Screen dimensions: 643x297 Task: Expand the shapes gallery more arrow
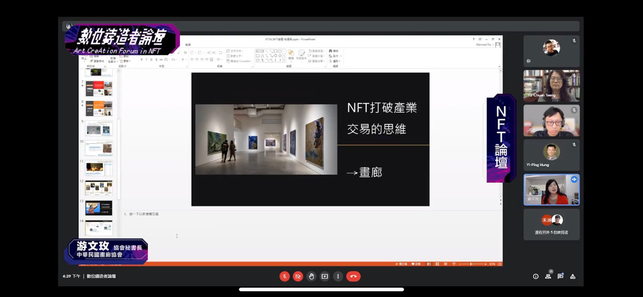pos(284,60)
